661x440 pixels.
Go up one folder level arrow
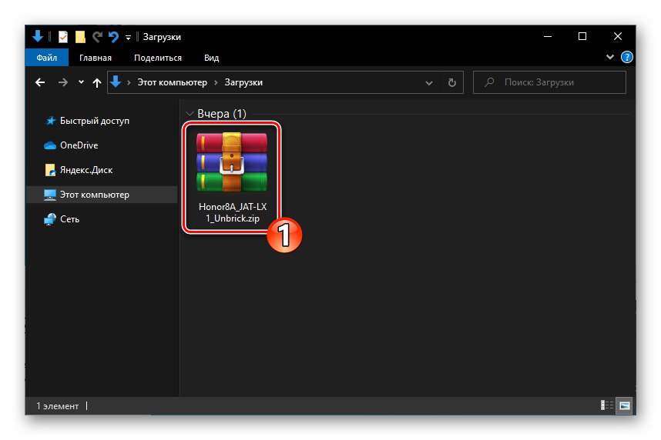tap(97, 82)
